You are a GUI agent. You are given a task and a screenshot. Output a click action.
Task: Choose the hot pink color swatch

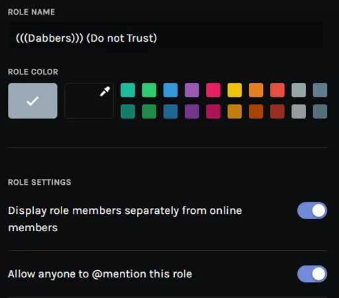click(213, 90)
